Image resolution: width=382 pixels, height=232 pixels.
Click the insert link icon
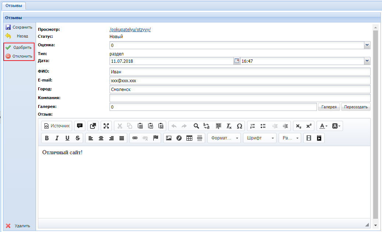click(x=135, y=138)
